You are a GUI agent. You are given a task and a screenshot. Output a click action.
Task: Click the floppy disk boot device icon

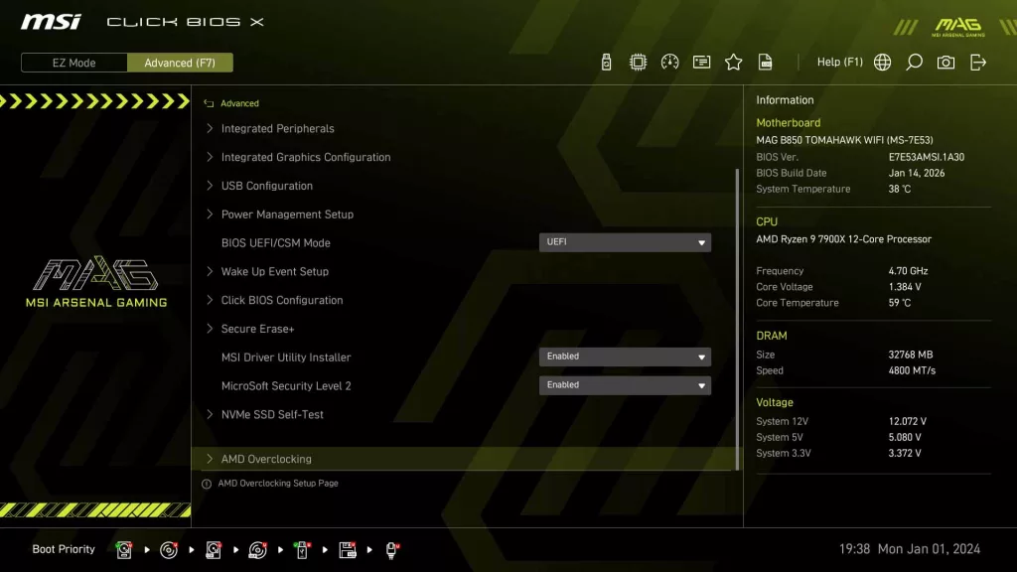point(348,549)
